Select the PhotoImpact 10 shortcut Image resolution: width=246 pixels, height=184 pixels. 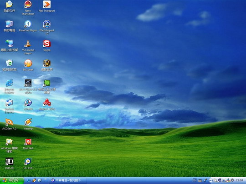tap(47, 24)
